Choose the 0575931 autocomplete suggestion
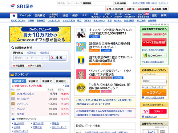 click(154, 81)
